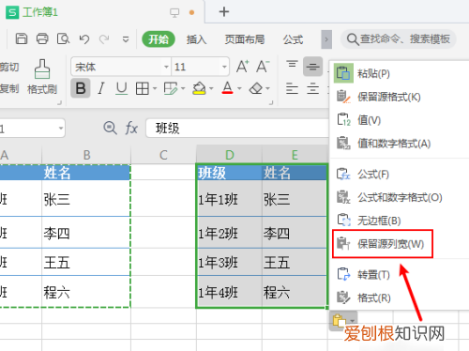Viewport: 469px width, 351px height.
Task: Open the 公式 ribbon tab
Action: coord(293,39)
